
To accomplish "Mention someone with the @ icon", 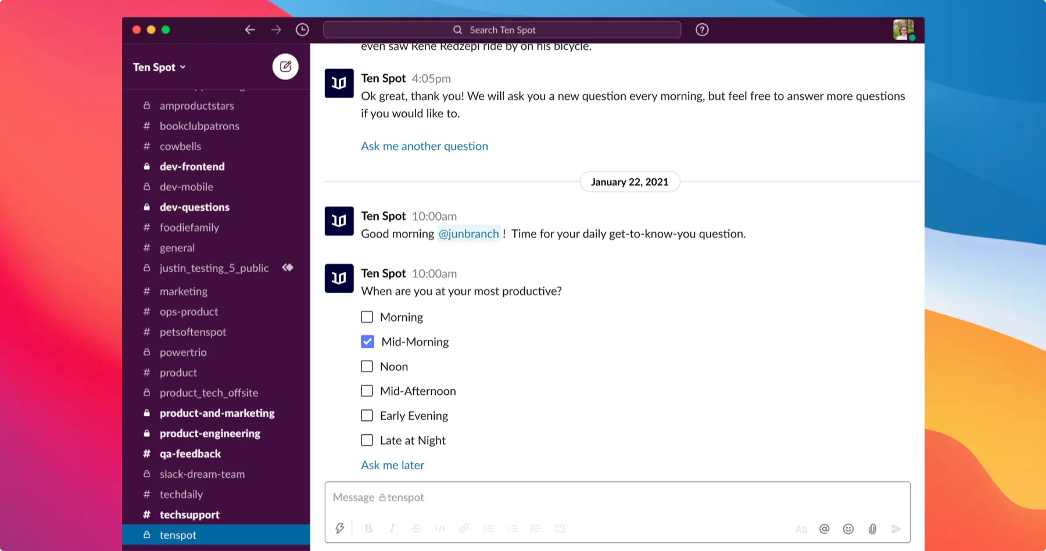I will 824,529.
